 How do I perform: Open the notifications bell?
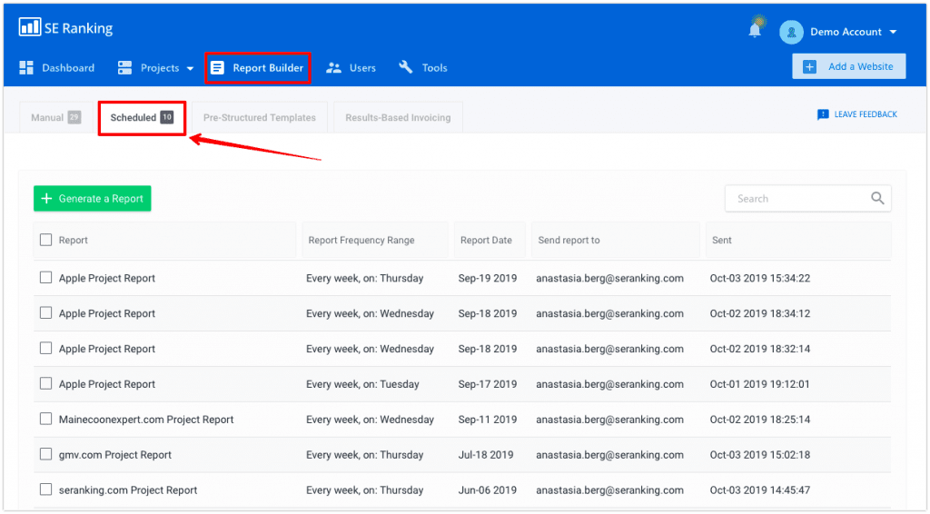coord(755,30)
